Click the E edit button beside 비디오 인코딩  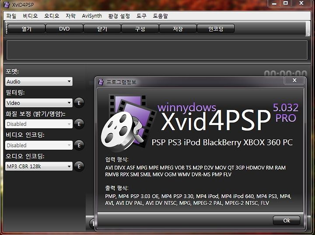pyautogui.click(x=79, y=145)
